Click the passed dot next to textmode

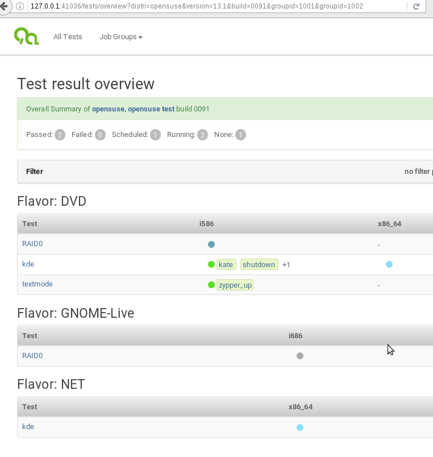[211, 284]
